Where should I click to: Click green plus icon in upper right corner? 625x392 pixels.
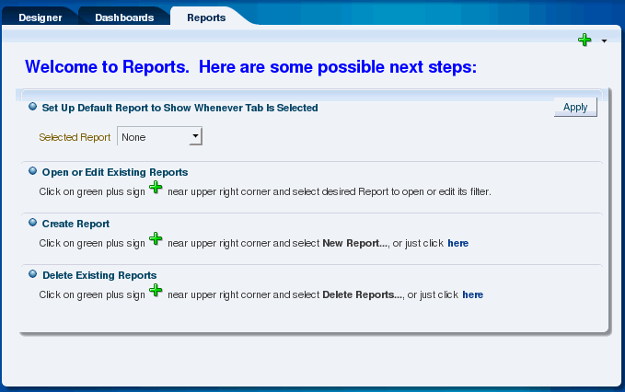pyautogui.click(x=584, y=40)
